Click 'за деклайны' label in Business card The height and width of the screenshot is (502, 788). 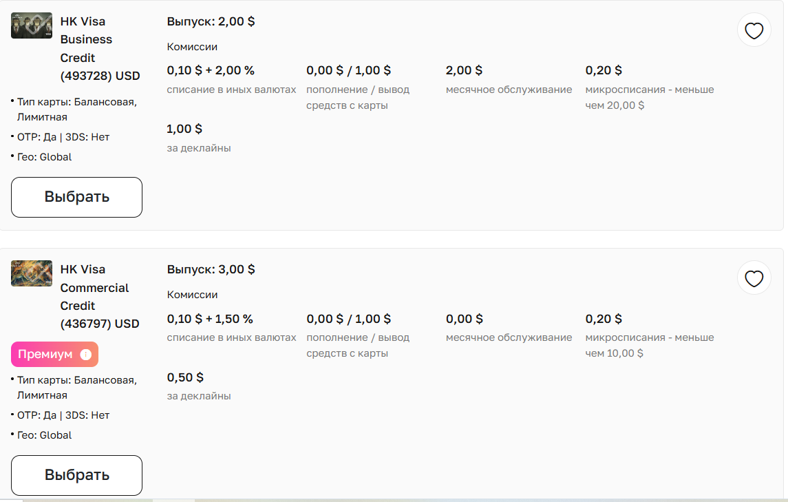pyautogui.click(x=198, y=148)
